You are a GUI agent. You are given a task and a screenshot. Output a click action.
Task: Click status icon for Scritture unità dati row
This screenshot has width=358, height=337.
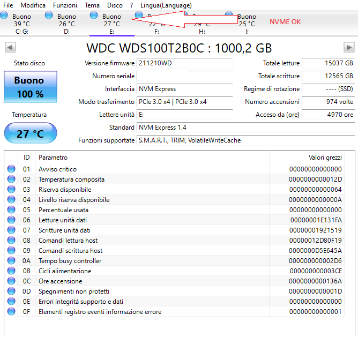point(11,230)
